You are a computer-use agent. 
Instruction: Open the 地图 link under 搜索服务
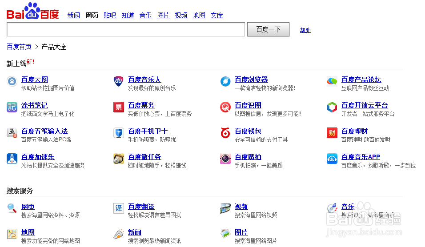click(28, 232)
